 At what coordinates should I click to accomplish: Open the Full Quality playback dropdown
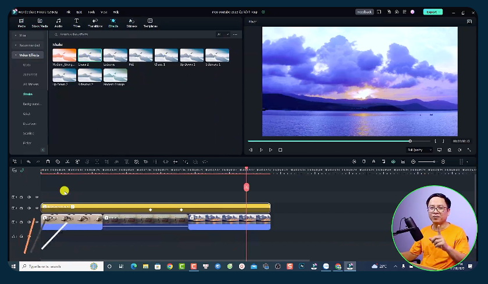pos(419,150)
